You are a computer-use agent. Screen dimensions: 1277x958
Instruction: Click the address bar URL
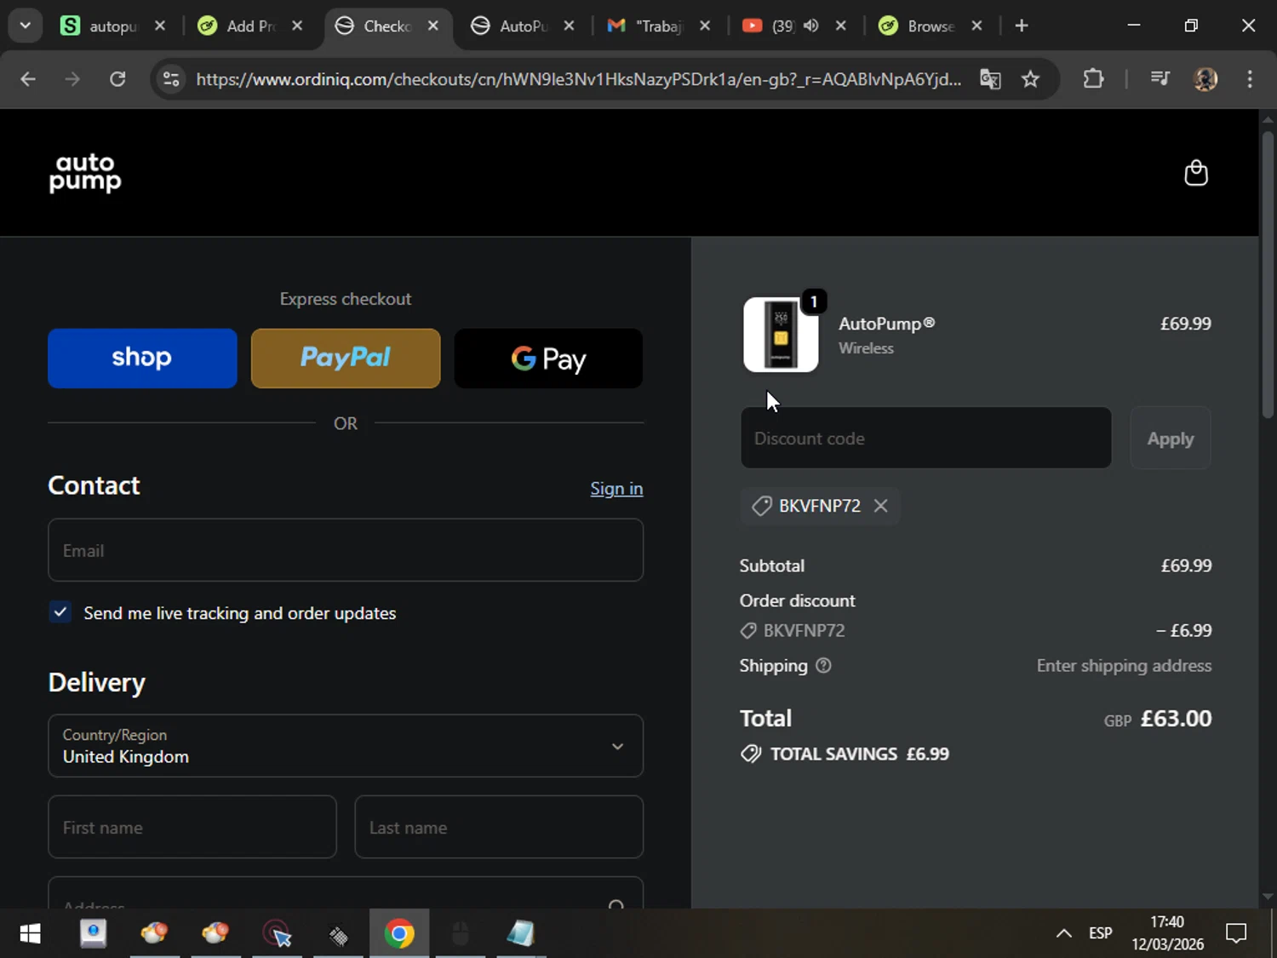579,79
